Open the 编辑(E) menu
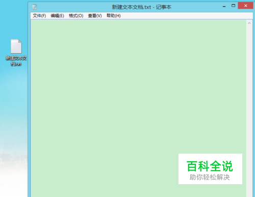This screenshot has height=197, width=255. [57, 16]
